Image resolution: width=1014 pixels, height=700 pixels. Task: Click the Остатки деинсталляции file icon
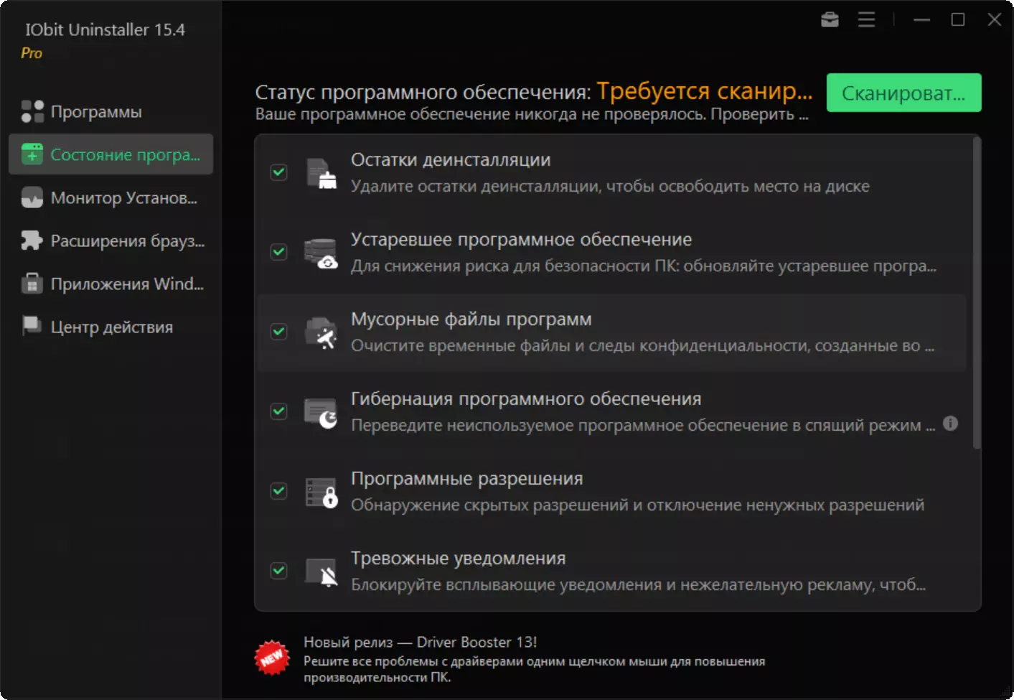[x=321, y=173]
